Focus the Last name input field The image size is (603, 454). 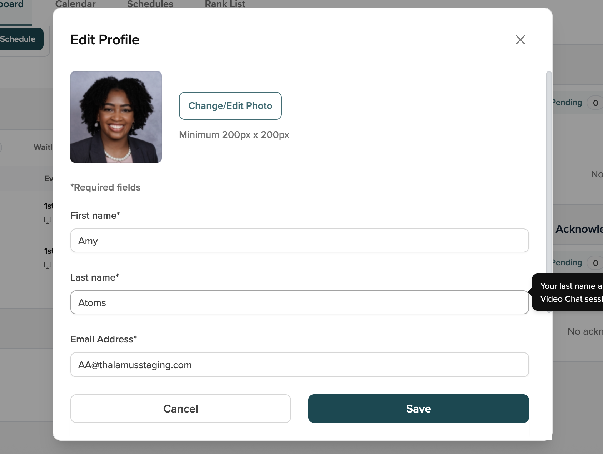coord(299,302)
